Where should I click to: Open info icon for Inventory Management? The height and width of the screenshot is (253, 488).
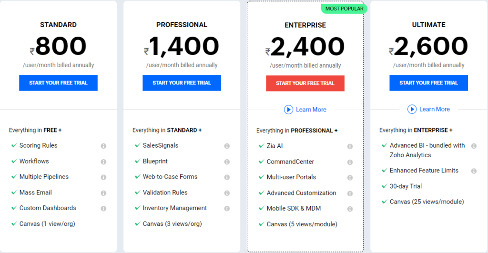point(227,209)
